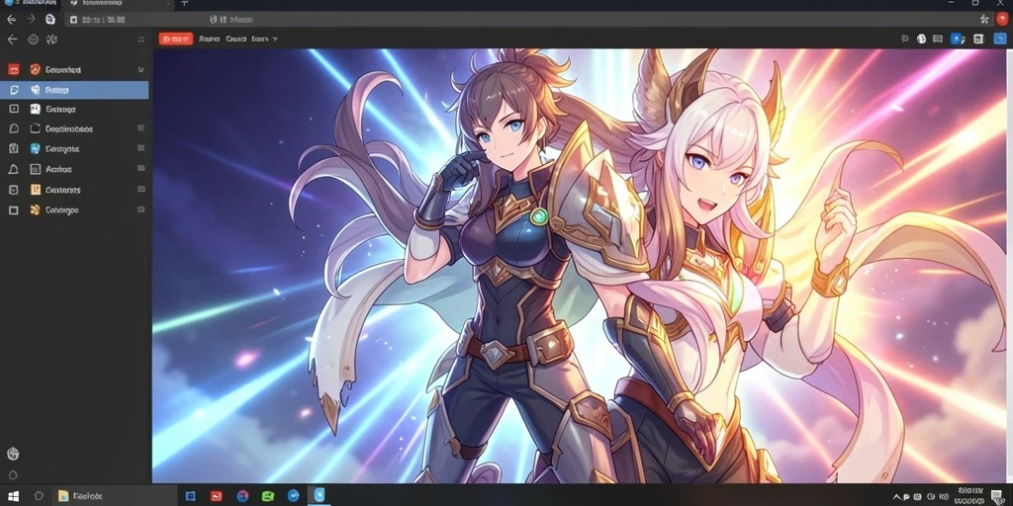Click the active taskbar app with the underline

tap(319, 496)
